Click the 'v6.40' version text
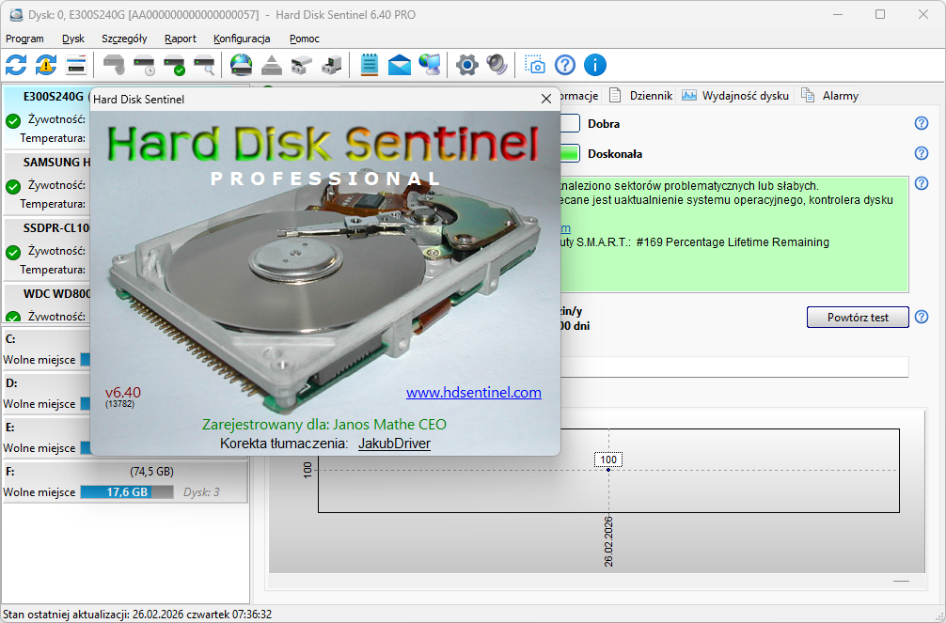The image size is (946, 623). [122, 392]
